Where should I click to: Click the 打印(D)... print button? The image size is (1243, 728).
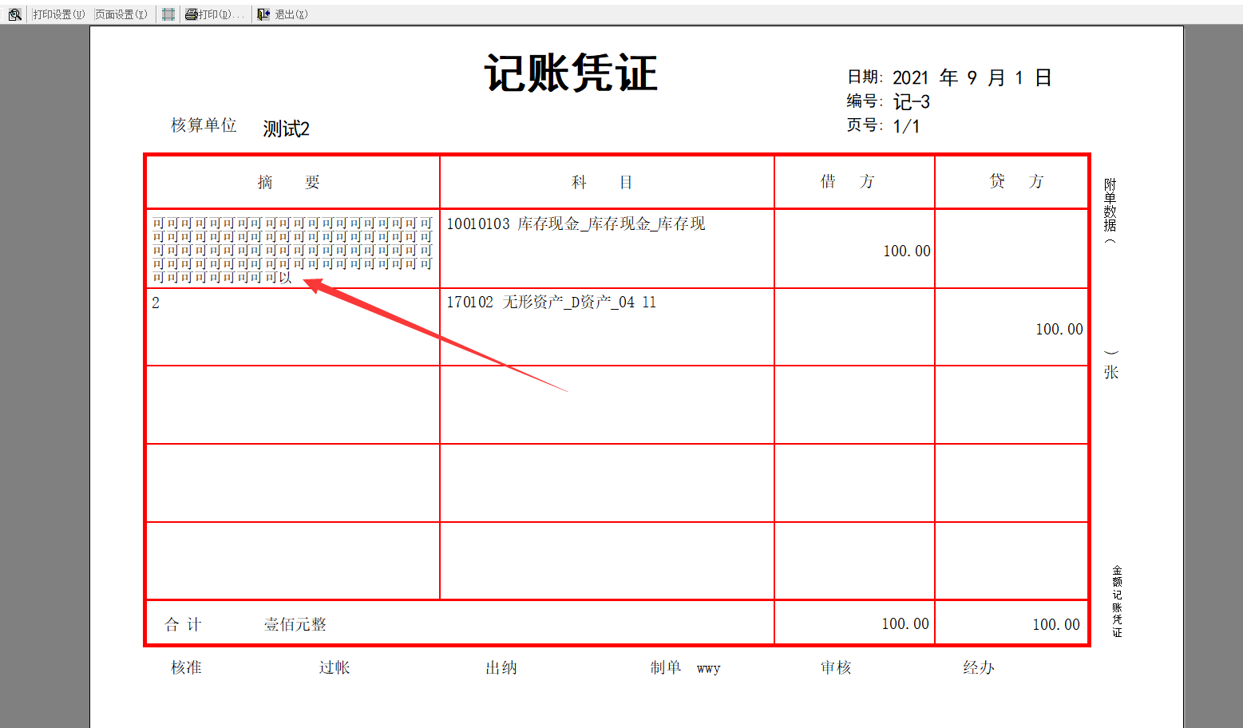pos(215,14)
